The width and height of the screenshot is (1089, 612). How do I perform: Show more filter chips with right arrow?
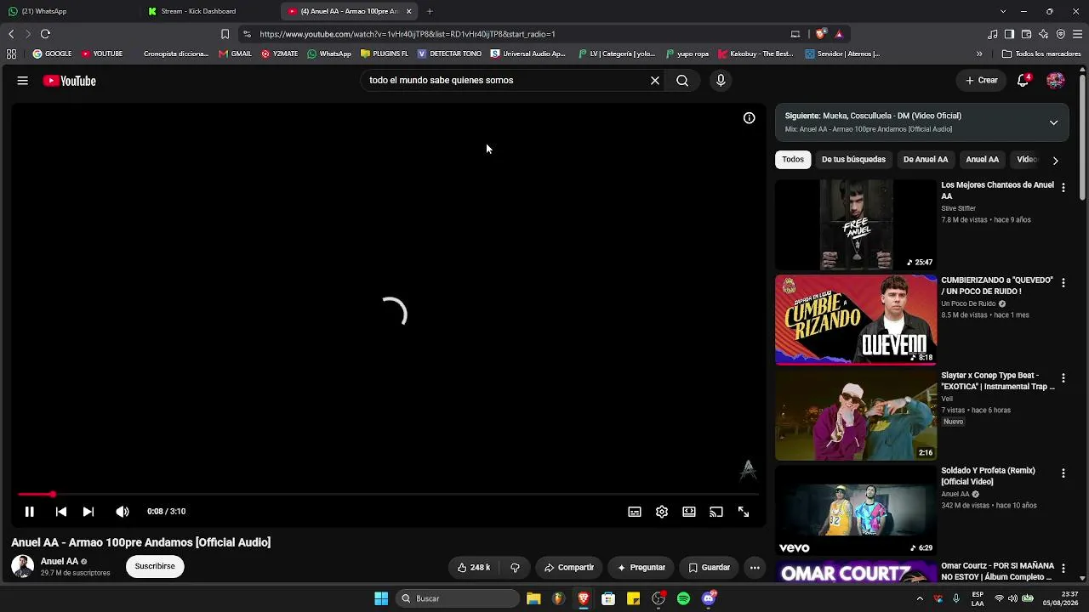[x=1055, y=160]
